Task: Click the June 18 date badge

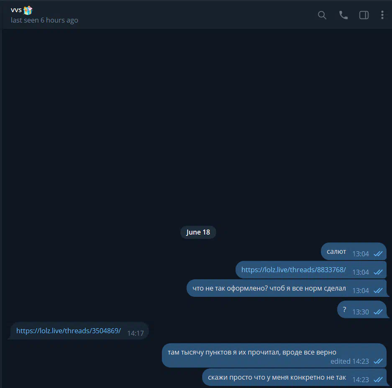Action: [x=198, y=232]
